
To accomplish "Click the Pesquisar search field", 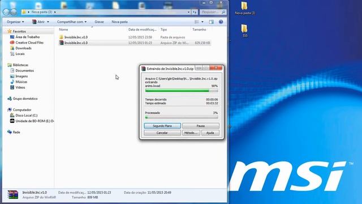I will pyautogui.click(x=213, y=12).
